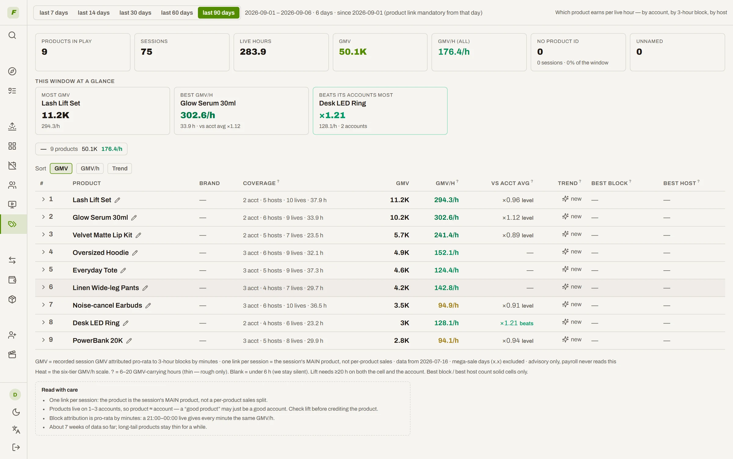Switch to last 60 days range

177,13
